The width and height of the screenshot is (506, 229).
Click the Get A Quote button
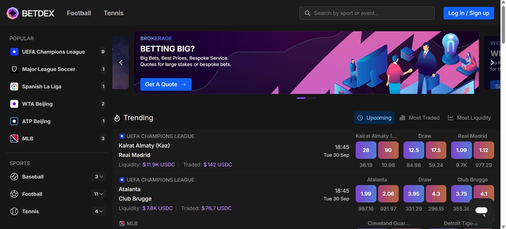click(x=165, y=84)
